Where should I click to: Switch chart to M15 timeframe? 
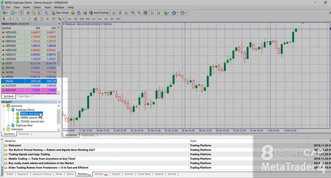[82, 19]
